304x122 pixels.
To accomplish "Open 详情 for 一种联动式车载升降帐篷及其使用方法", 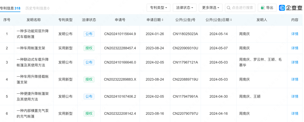I will coord(295,62).
